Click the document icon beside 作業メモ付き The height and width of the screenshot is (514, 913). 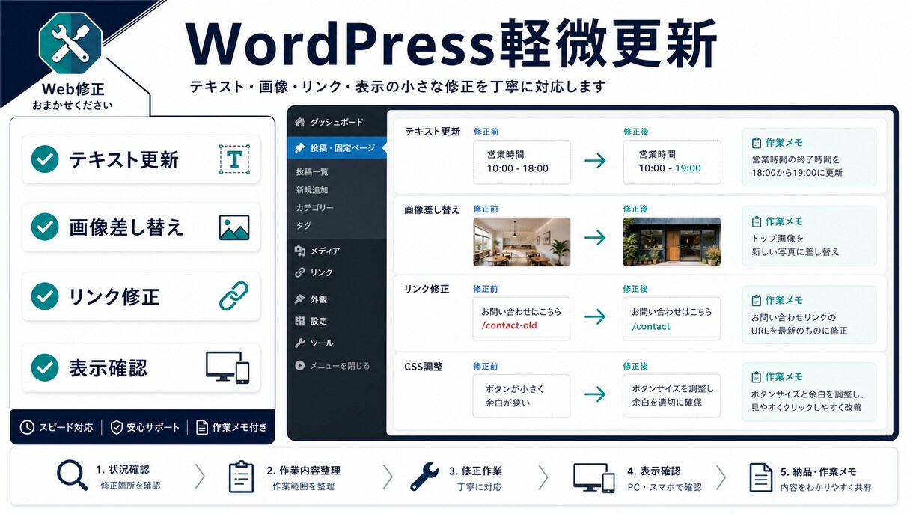(201, 427)
